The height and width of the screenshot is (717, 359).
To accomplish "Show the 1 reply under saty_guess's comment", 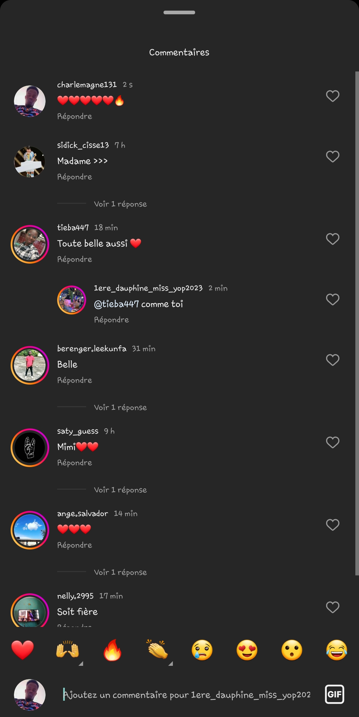I will (120, 490).
